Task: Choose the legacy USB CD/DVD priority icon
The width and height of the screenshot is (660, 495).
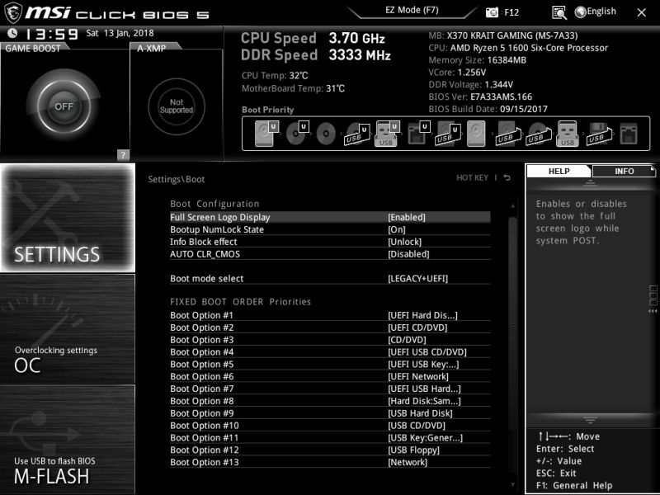Action: pos(539,134)
